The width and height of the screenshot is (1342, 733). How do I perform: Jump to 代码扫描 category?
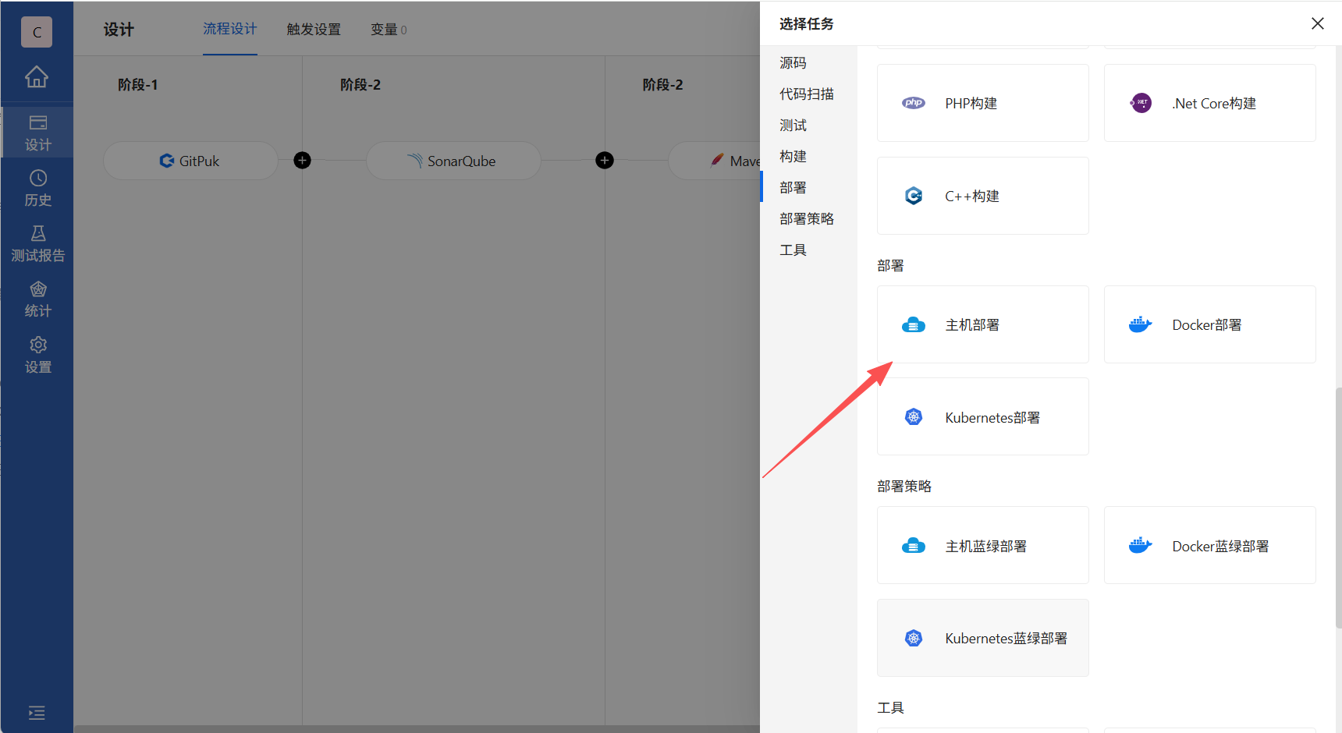coord(807,94)
